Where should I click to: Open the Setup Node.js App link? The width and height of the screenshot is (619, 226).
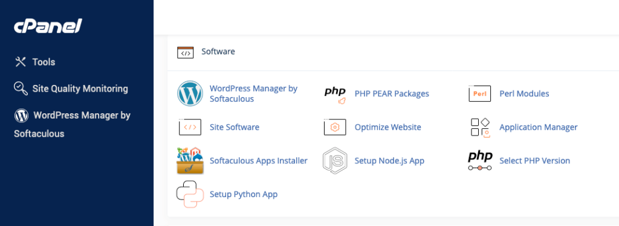coord(389,161)
